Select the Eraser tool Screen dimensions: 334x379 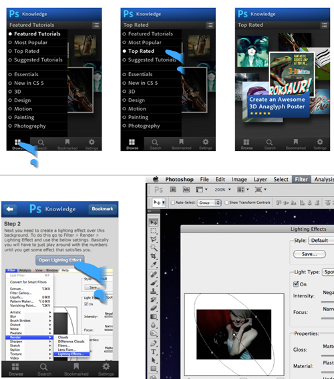tap(154, 308)
